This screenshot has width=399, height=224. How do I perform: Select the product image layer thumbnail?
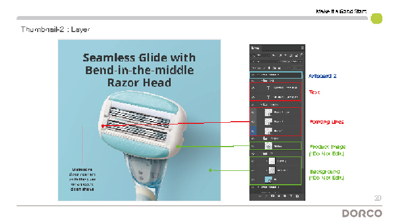coord(268,146)
